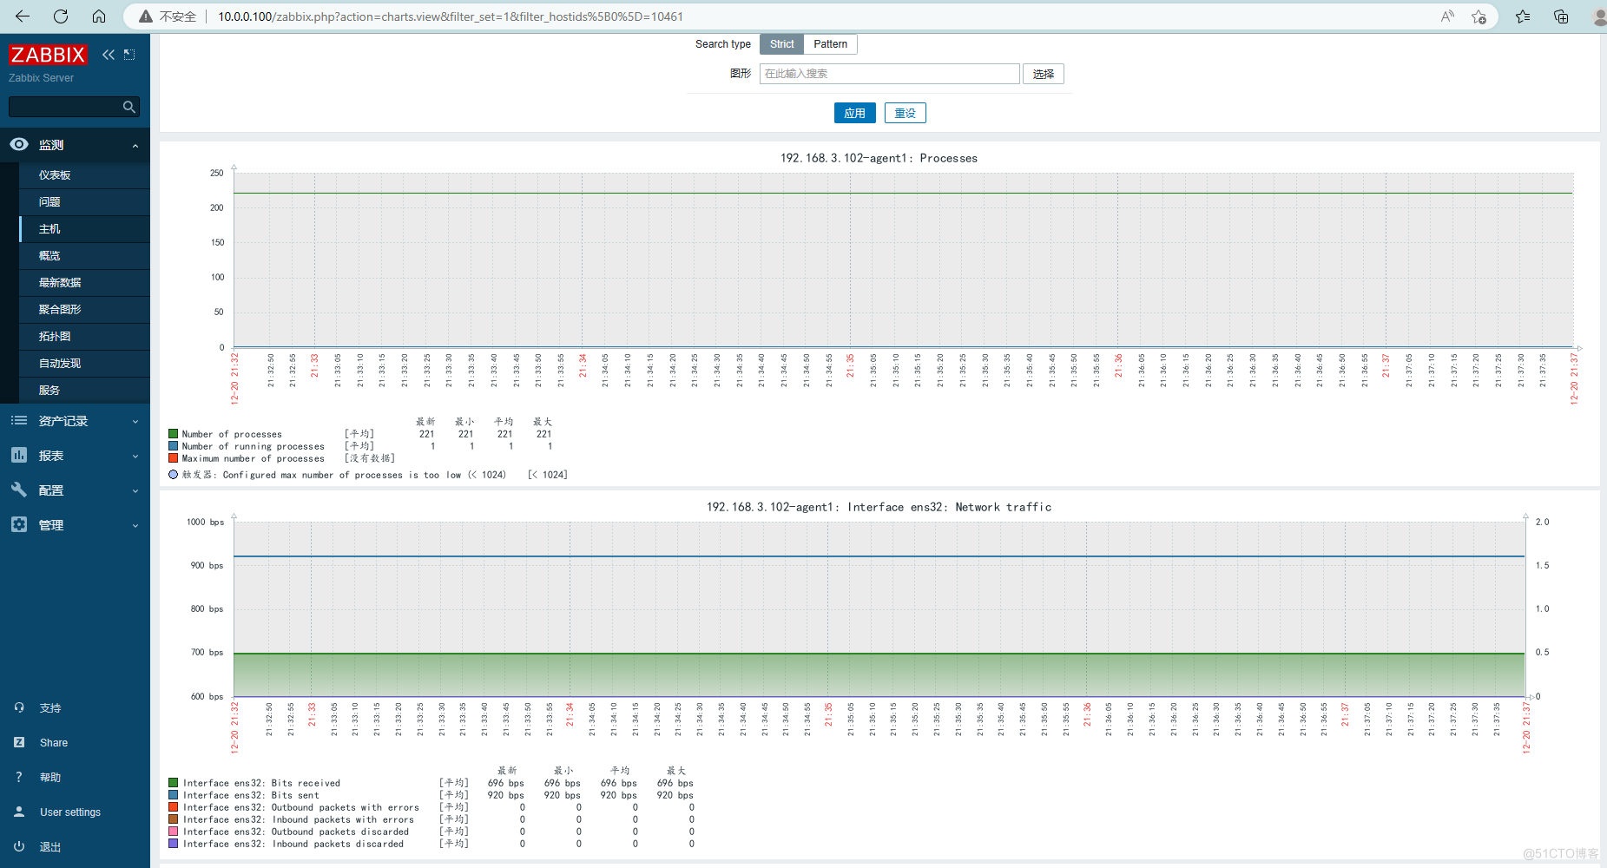
Task: Expand the 报表 menu section
Action: (135, 457)
